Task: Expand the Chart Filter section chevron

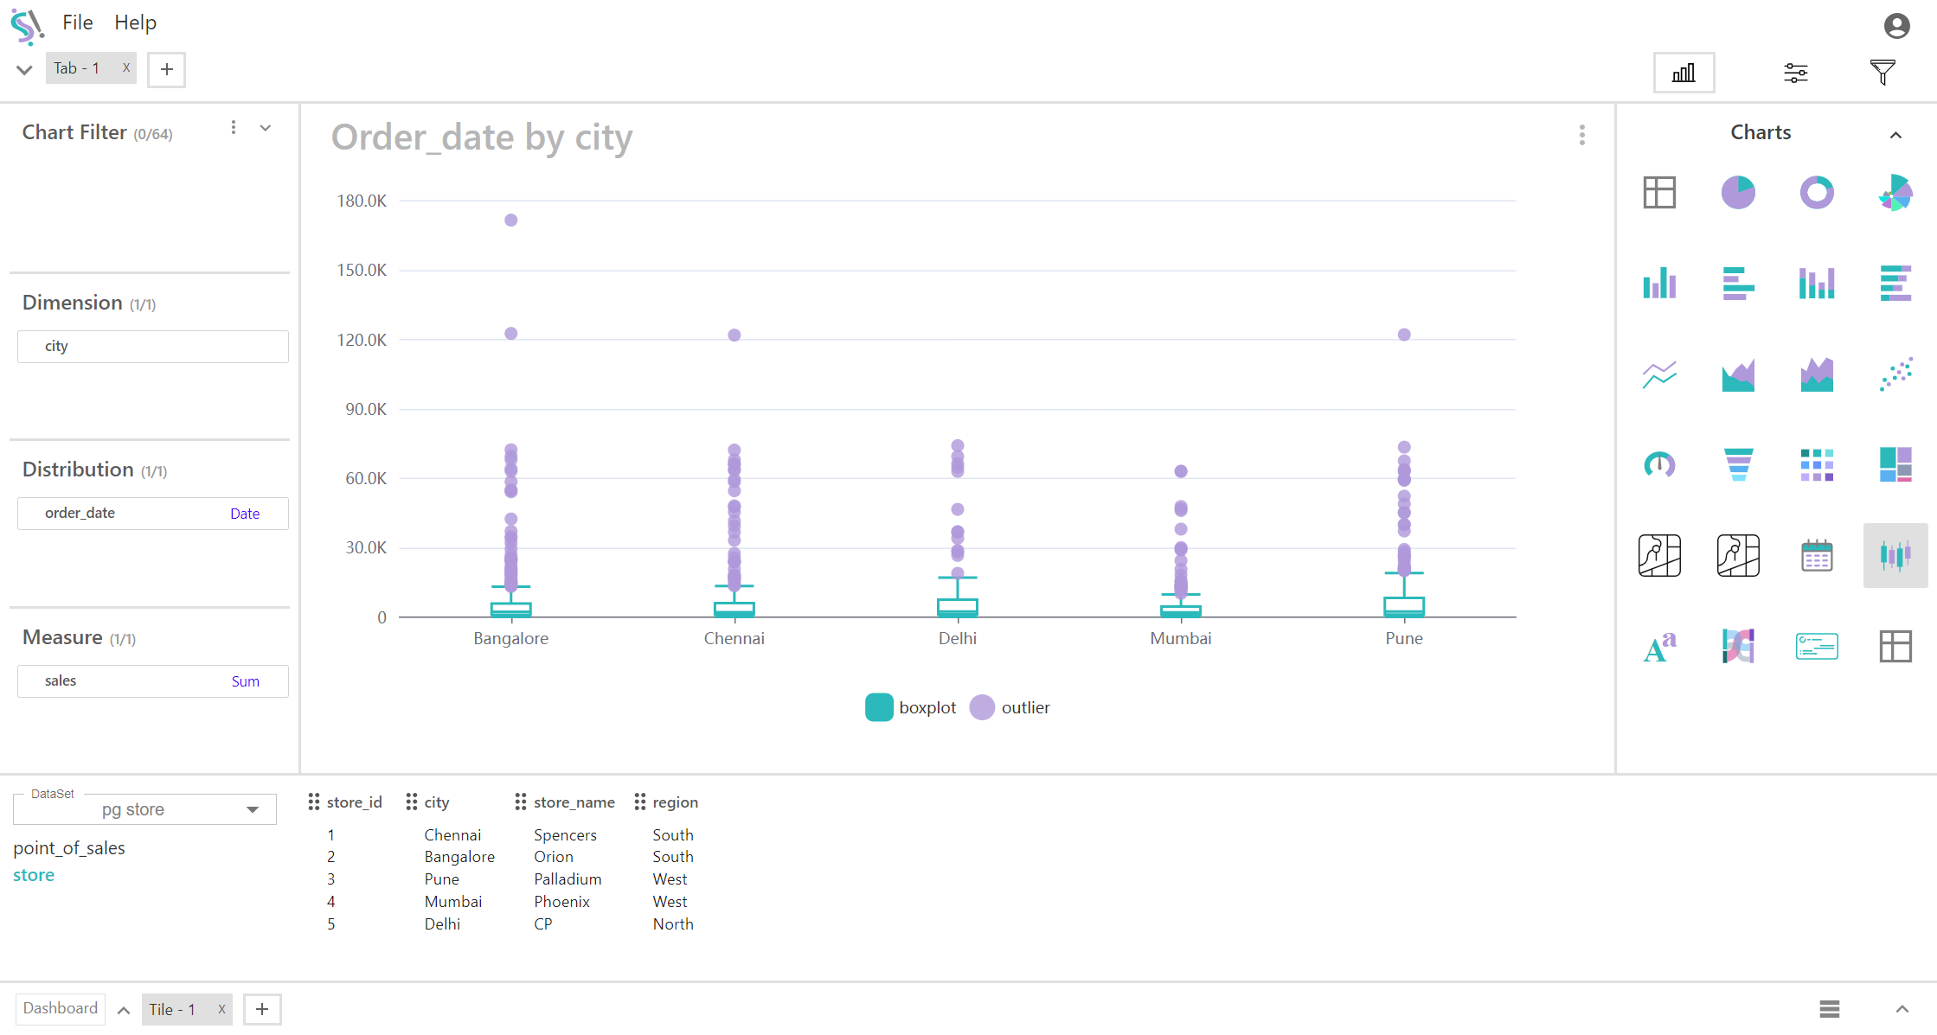Action: (266, 128)
